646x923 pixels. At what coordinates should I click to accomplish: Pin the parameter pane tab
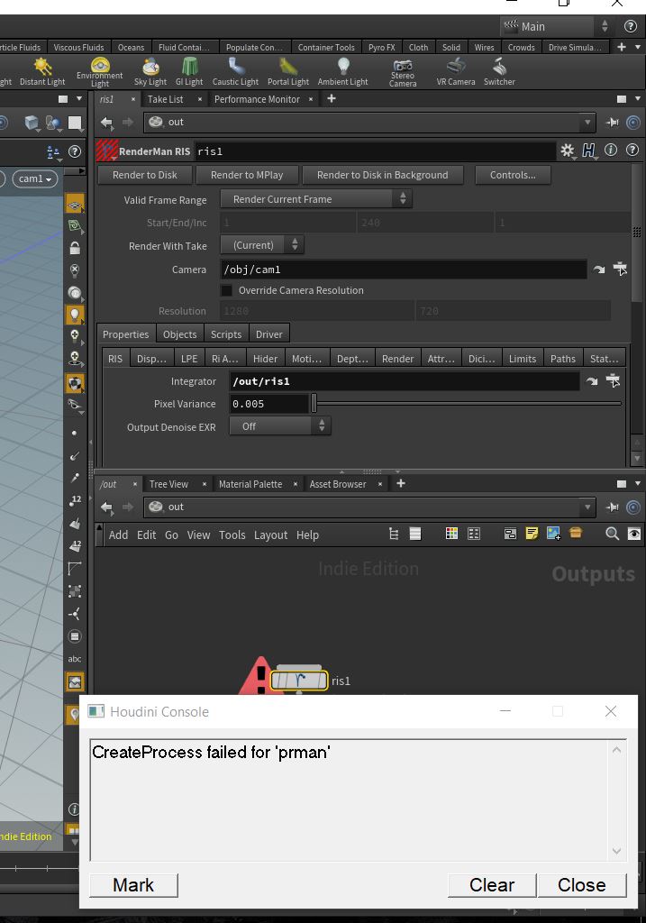pos(613,122)
